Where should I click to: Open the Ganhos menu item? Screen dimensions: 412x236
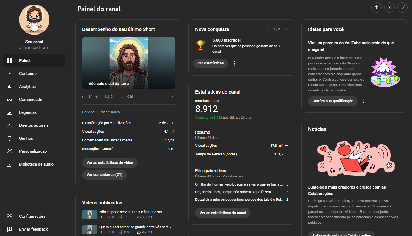(x=34, y=138)
